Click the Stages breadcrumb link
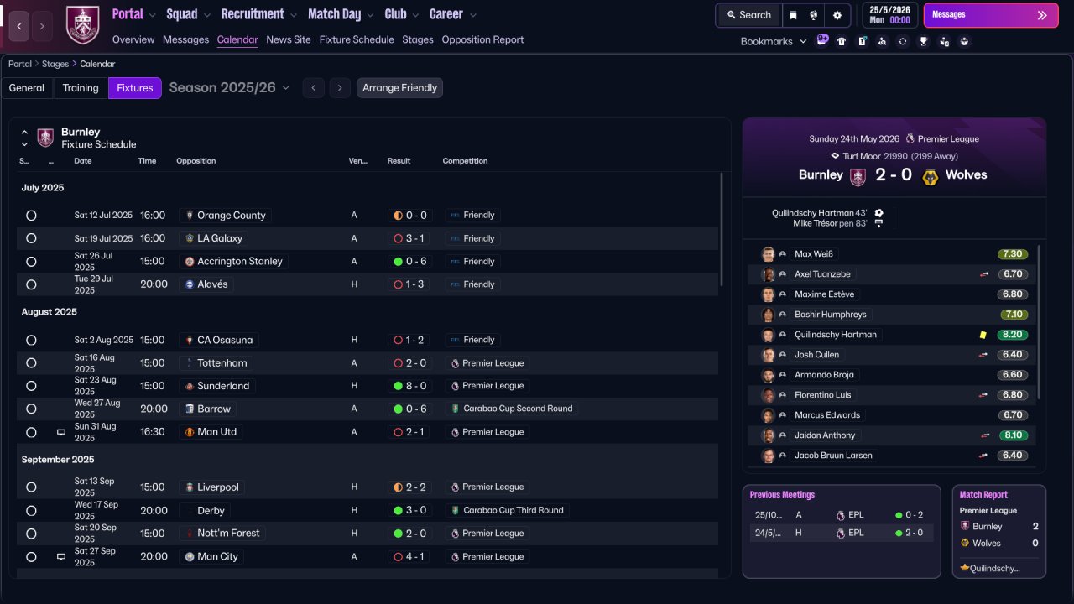 point(55,64)
